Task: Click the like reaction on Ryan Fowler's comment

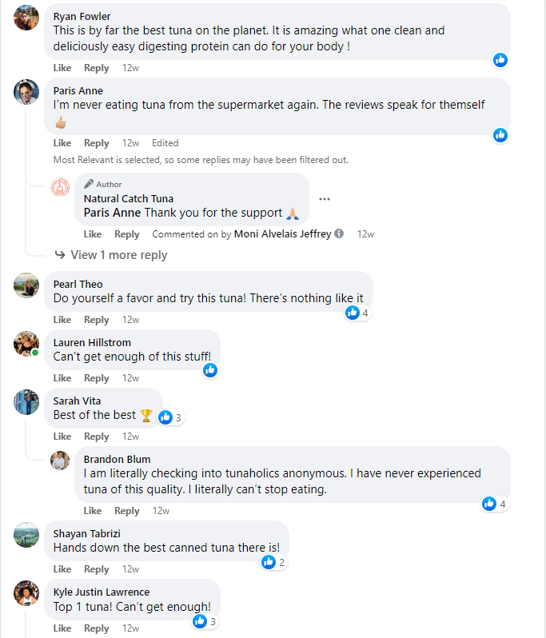Action: (x=500, y=60)
